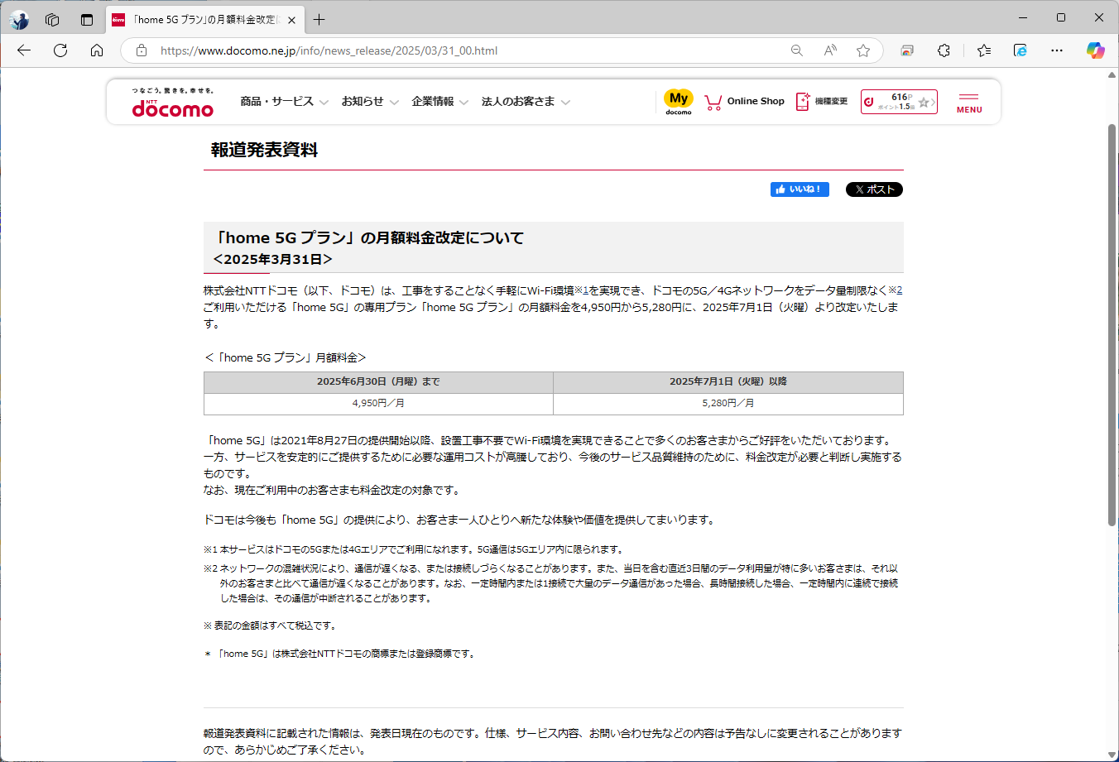Image resolution: width=1119 pixels, height=762 pixels.
Task: Share via the X ポスト button
Action: (x=874, y=189)
